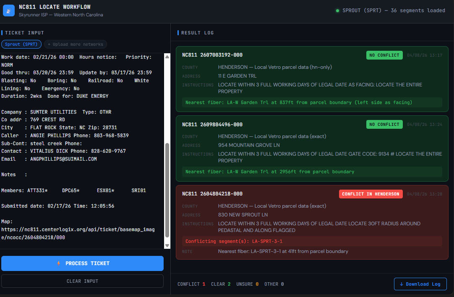
Task: Click the NC811 Locate Workflow app logo icon
Action: 9,11
